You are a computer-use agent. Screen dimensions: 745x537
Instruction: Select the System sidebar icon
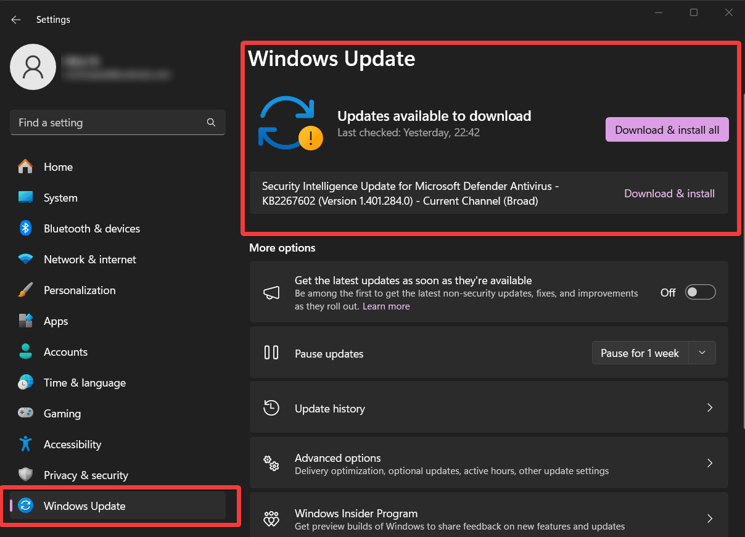pyautogui.click(x=60, y=197)
